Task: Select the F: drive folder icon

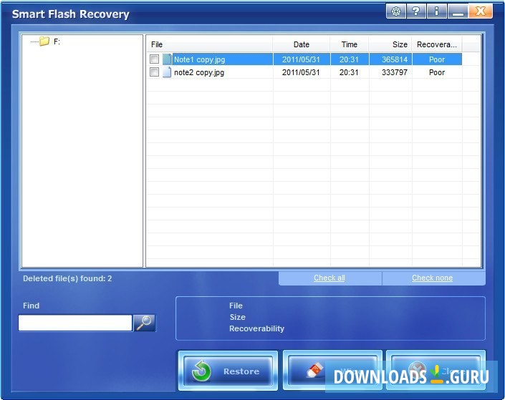Action: (x=44, y=42)
